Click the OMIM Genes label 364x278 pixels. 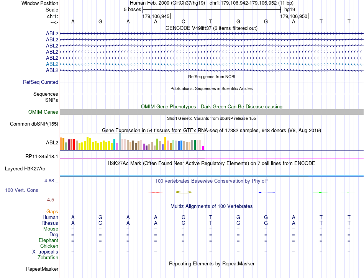pos(43,112)
